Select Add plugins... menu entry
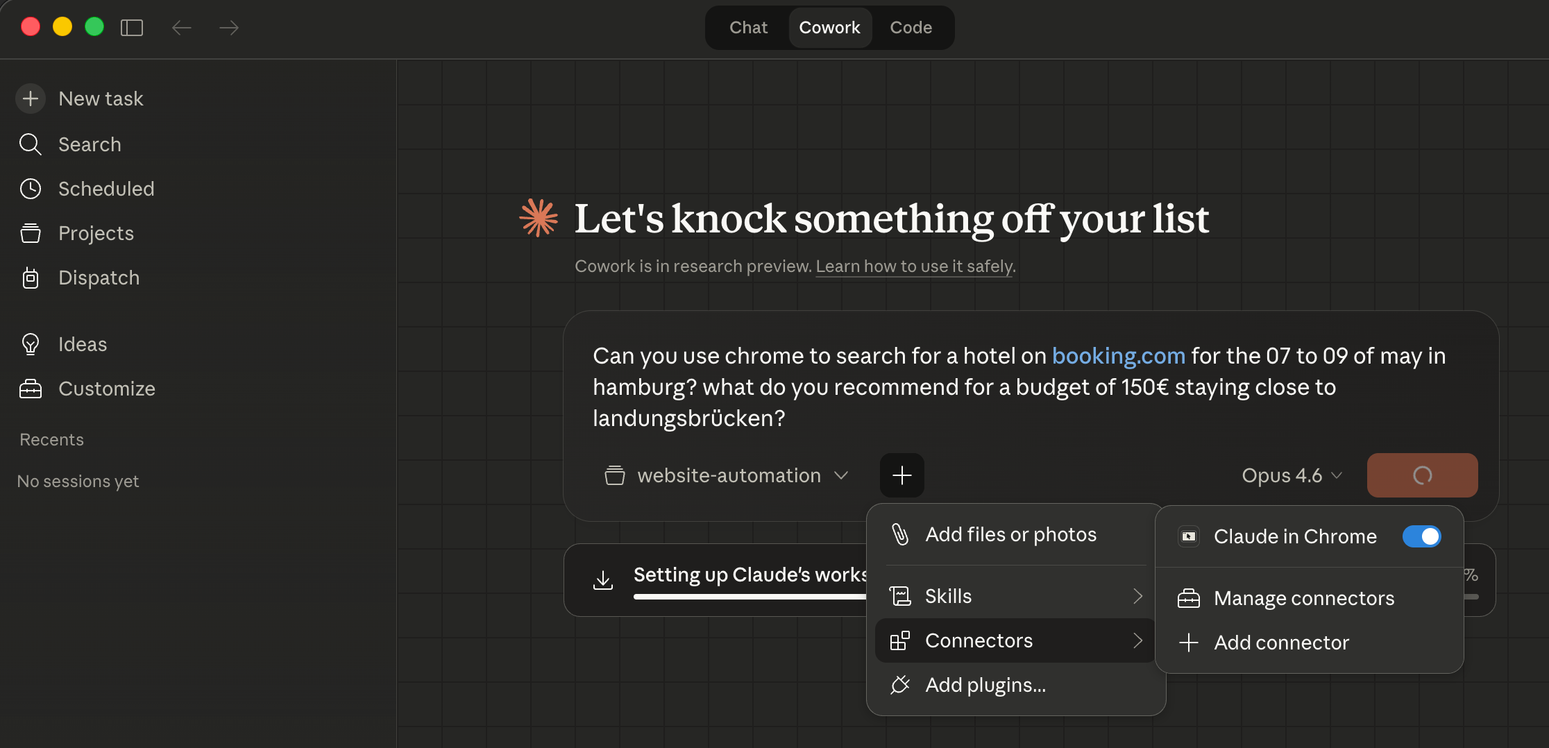The image size is (1549, 748). pos(1016,685)
